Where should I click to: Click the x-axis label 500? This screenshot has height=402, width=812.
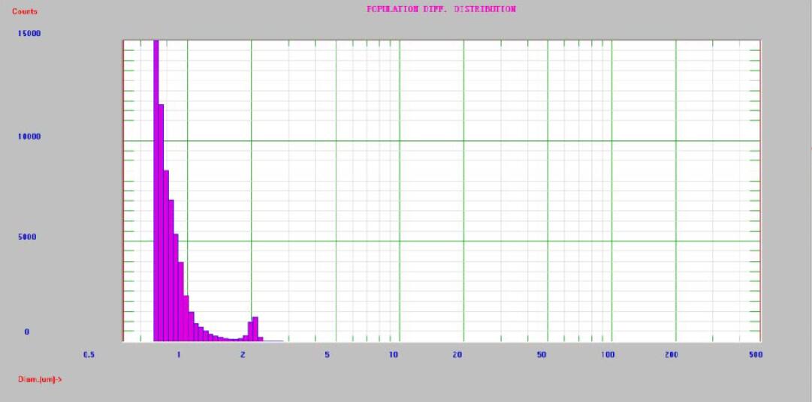tap(755, 354)
